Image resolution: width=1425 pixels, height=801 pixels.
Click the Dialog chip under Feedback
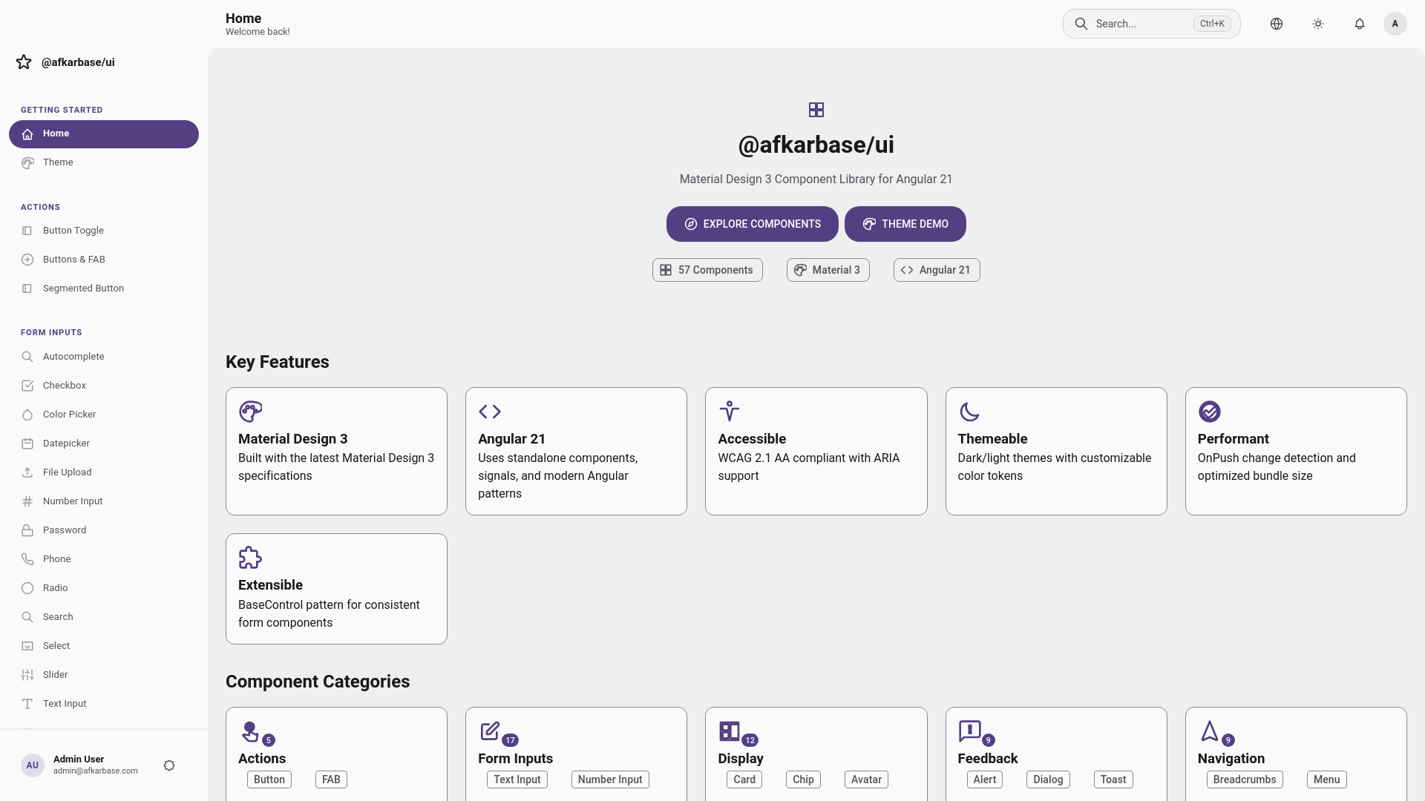pos(1048,779)
